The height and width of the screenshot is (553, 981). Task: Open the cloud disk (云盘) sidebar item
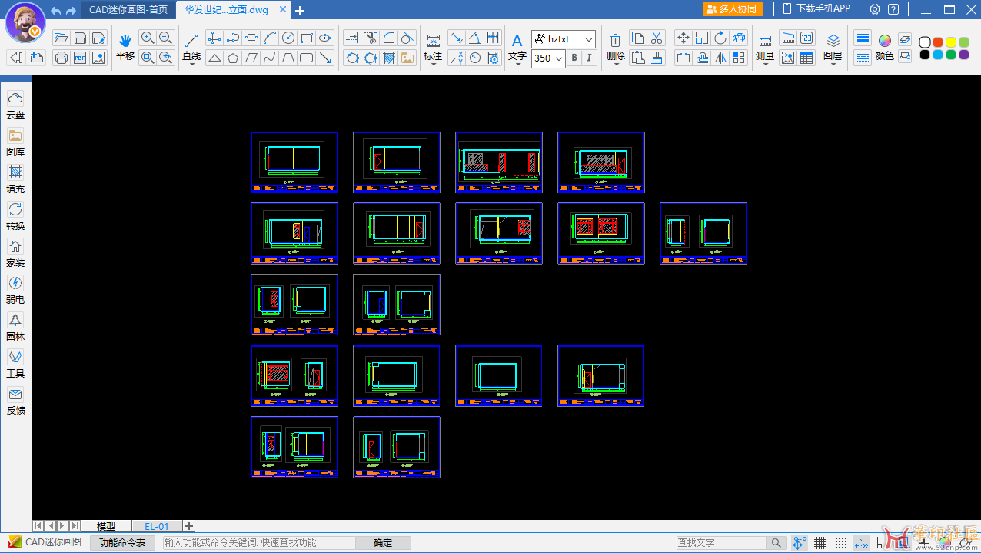[x=15, y=105]
